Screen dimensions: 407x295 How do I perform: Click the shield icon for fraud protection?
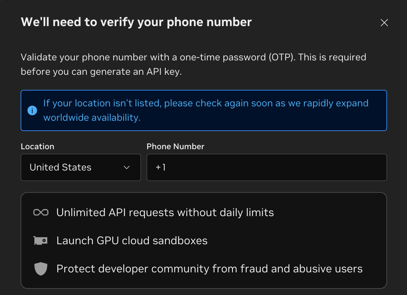point(41,269)
